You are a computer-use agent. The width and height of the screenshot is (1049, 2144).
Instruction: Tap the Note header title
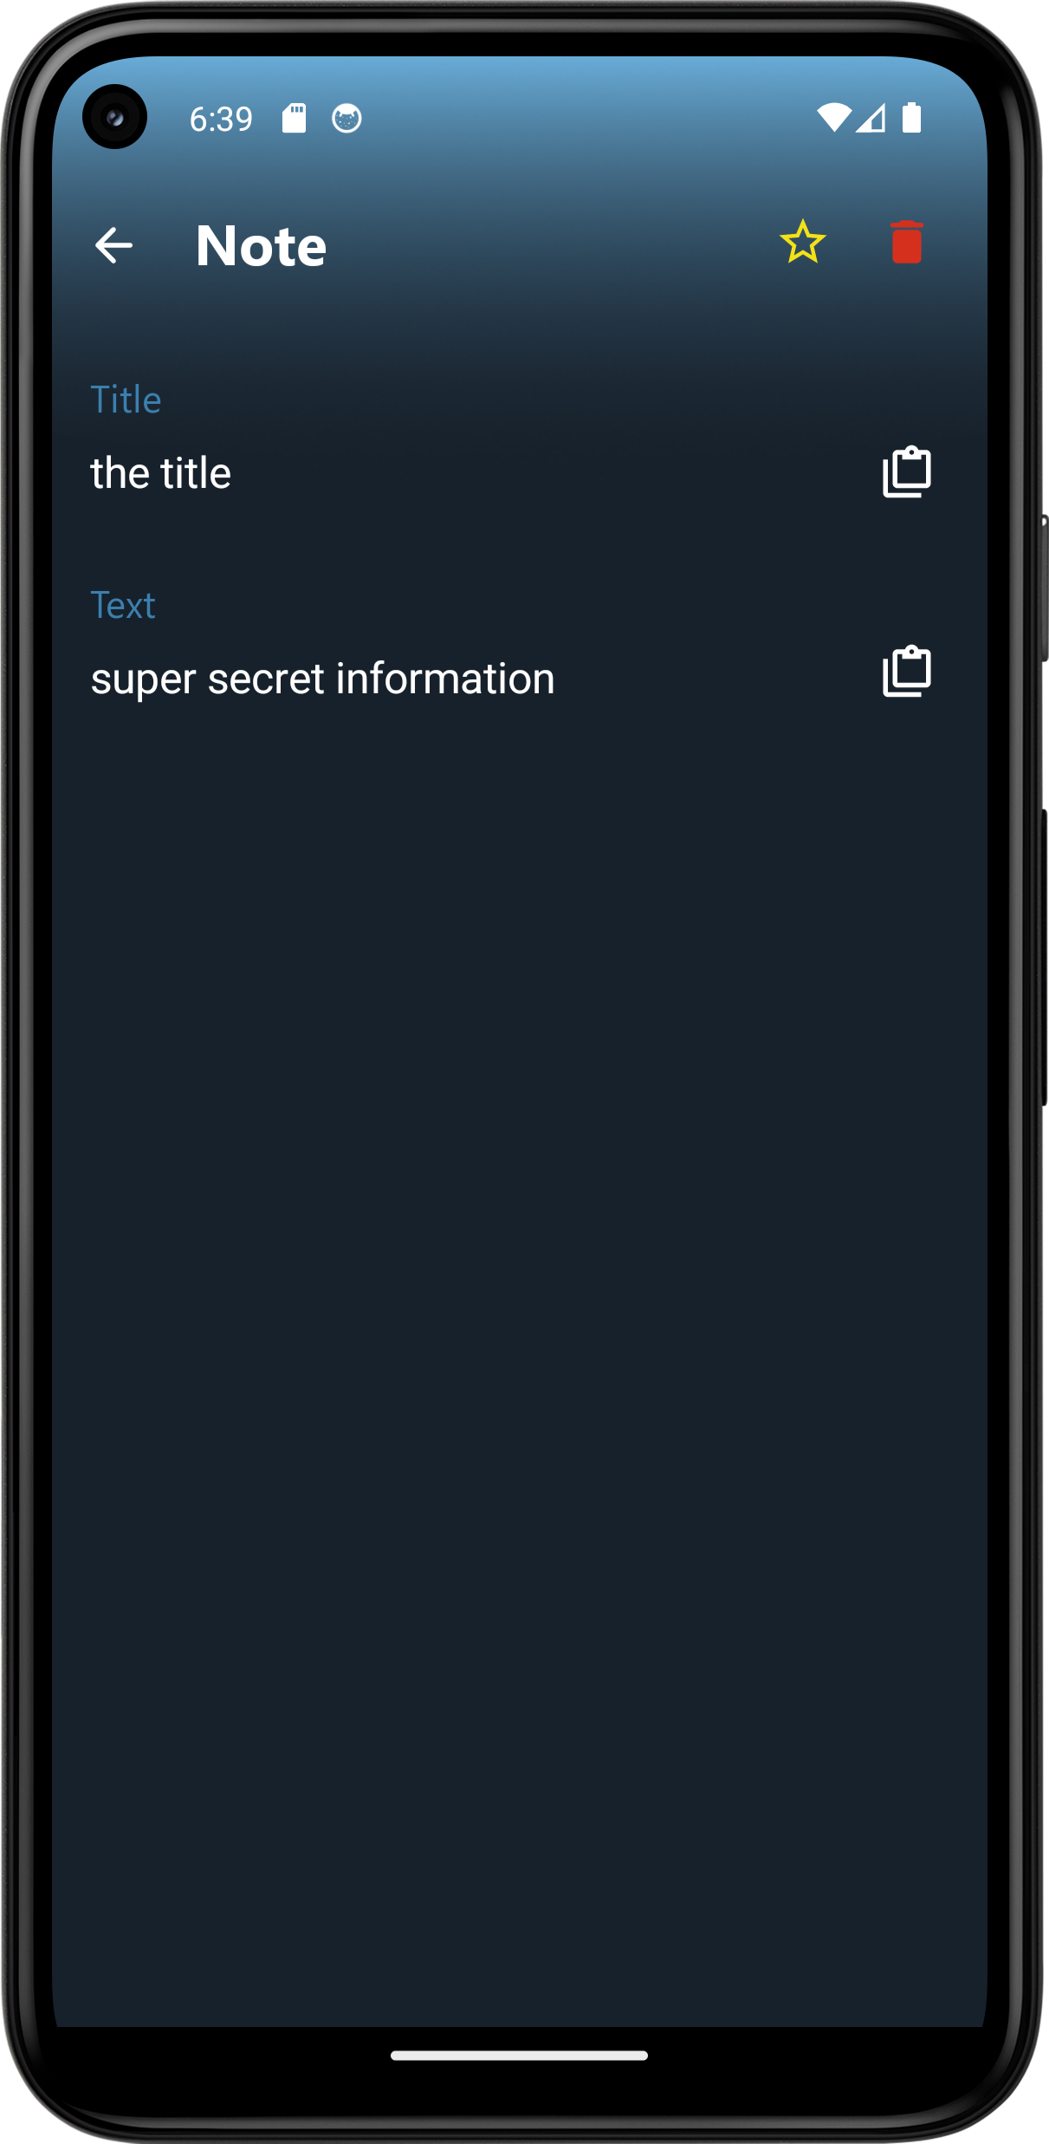pyautogui.click(x=261, y=246)
